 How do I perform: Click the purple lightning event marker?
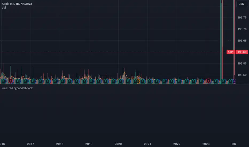(235, 82)
